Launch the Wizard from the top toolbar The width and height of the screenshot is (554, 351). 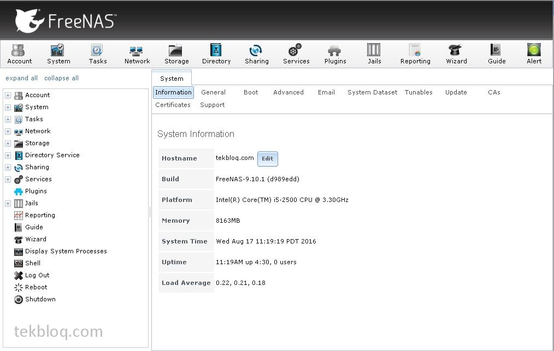coord(456,54)
